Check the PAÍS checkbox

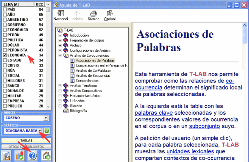pyautogui.click(x=5, y=9)
